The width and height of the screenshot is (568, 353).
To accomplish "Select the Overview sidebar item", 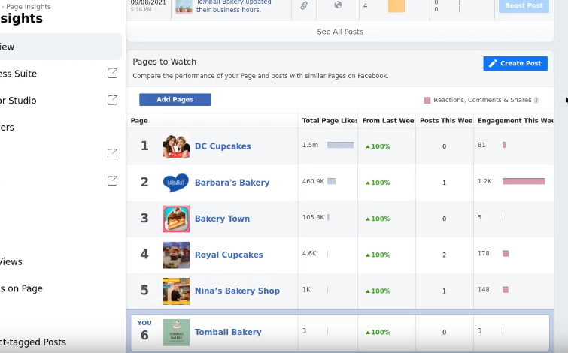I will (60, 47).
